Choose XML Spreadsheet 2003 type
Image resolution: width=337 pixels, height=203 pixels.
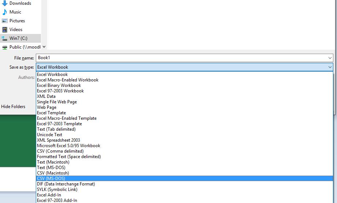click(185, 140)
